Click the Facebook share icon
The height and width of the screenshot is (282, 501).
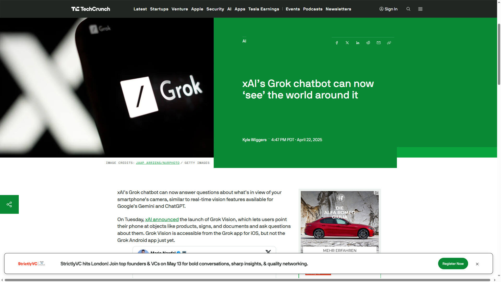[x=337, y=43]
